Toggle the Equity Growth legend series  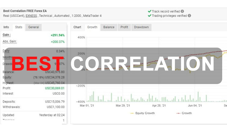coord(142,113)
